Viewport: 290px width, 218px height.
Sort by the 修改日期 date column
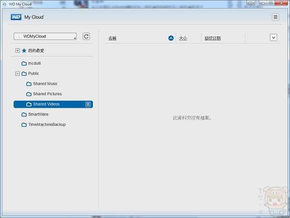pos(212,38)
